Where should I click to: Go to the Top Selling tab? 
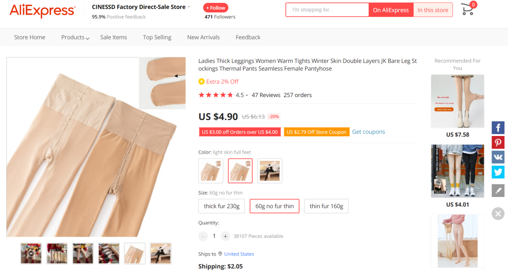pos(157,37)
